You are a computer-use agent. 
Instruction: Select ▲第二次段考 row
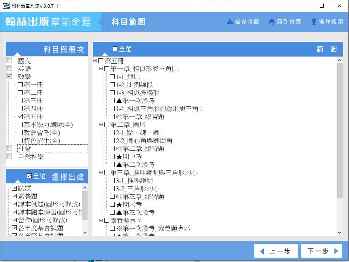point(135,165)
